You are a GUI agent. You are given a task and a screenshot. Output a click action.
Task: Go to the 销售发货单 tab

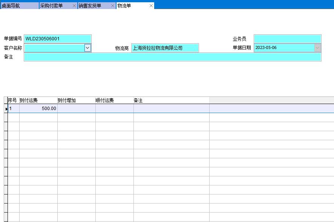pos(93,6)
